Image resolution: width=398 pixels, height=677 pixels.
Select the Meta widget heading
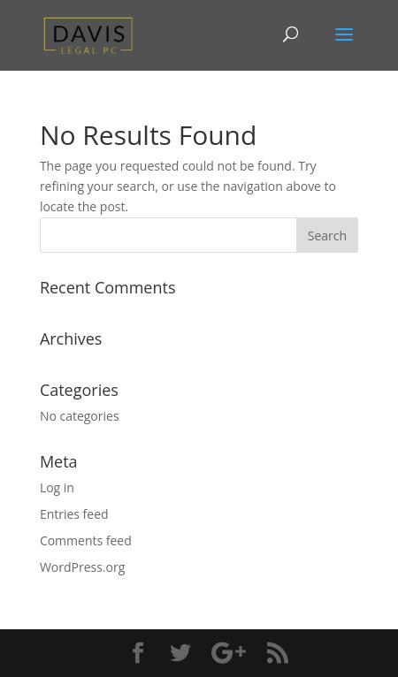(x=58, y=462)
